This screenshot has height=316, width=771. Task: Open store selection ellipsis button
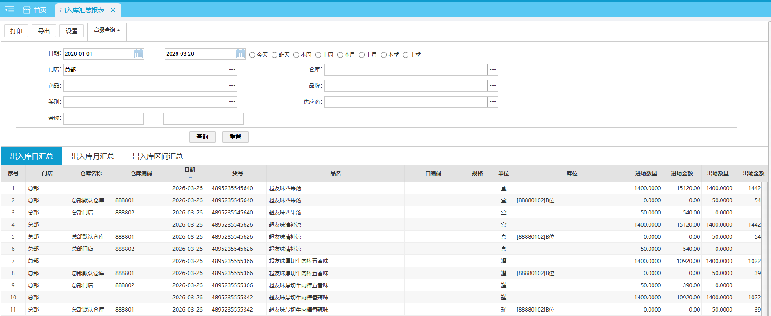pos(232,70)
